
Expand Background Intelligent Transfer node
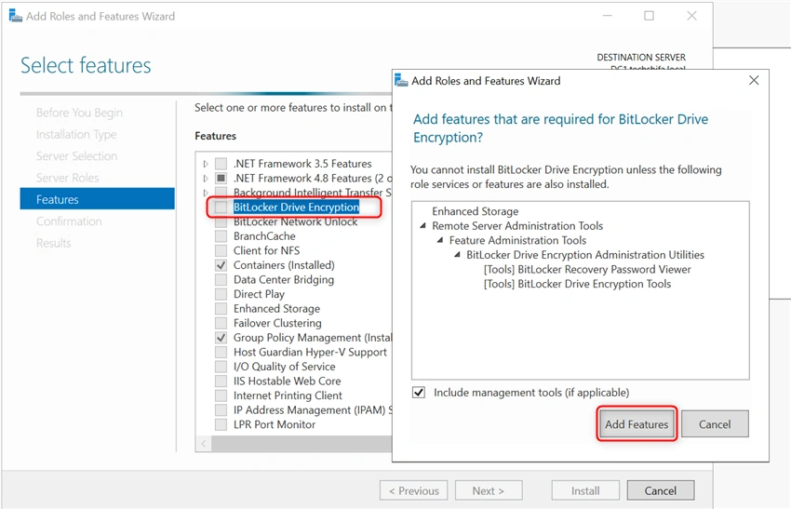coord(206,193)
